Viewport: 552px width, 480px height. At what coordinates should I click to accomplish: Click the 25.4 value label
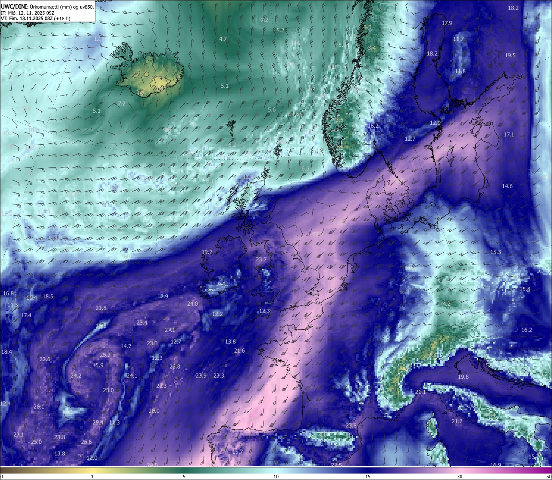pos(98,422)
